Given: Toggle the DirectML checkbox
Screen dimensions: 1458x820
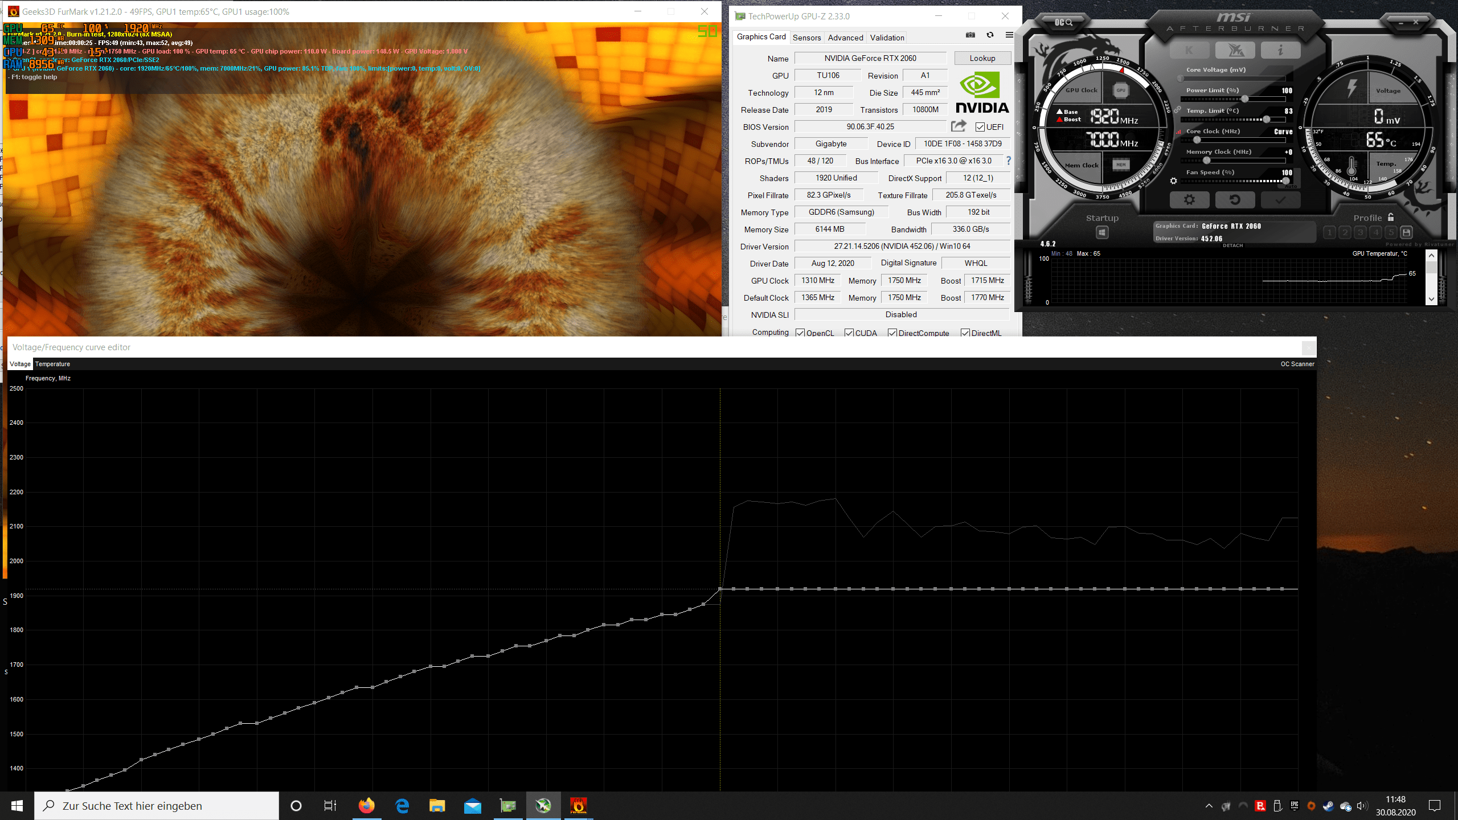Looking at the screenshot, I should [965, 333].
